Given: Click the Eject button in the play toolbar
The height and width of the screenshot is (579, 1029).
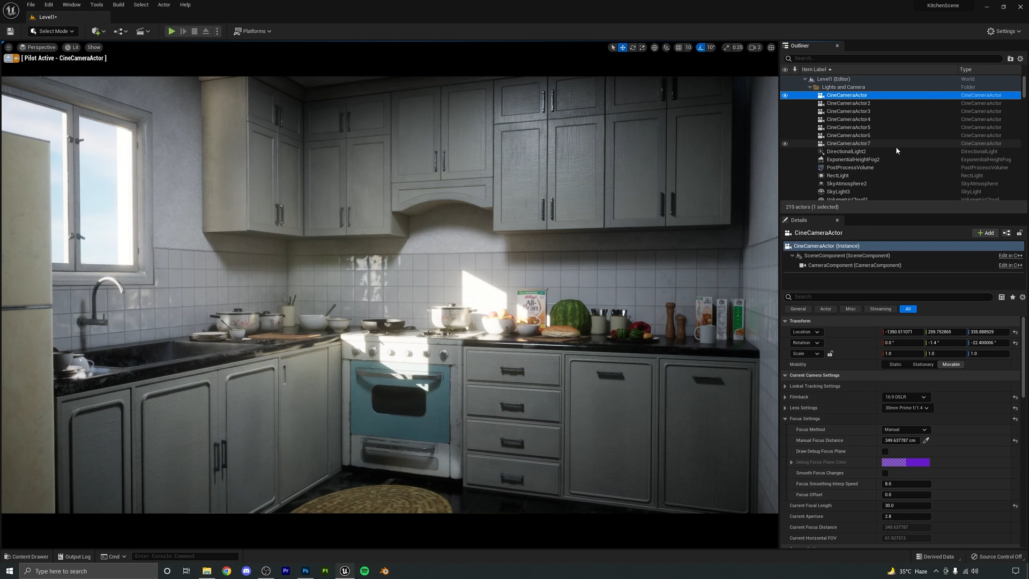Looking at the screenshot, I should pyautogui.click(x=206, y=31).
